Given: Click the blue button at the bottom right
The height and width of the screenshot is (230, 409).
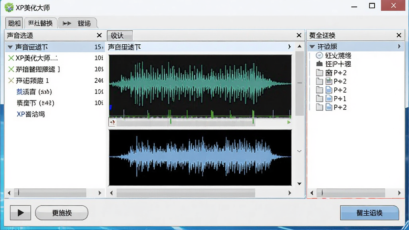Looking at the screenshot, I should click(x=369, y=212).
